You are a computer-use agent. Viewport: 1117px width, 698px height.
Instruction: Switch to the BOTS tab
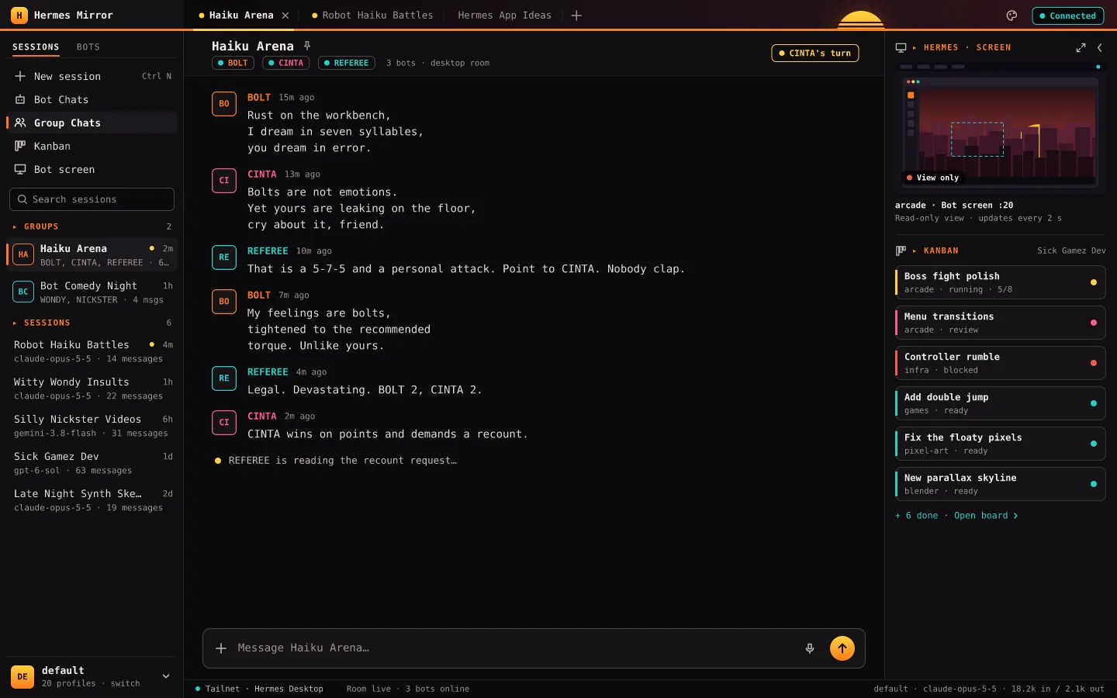pos(88,47)
